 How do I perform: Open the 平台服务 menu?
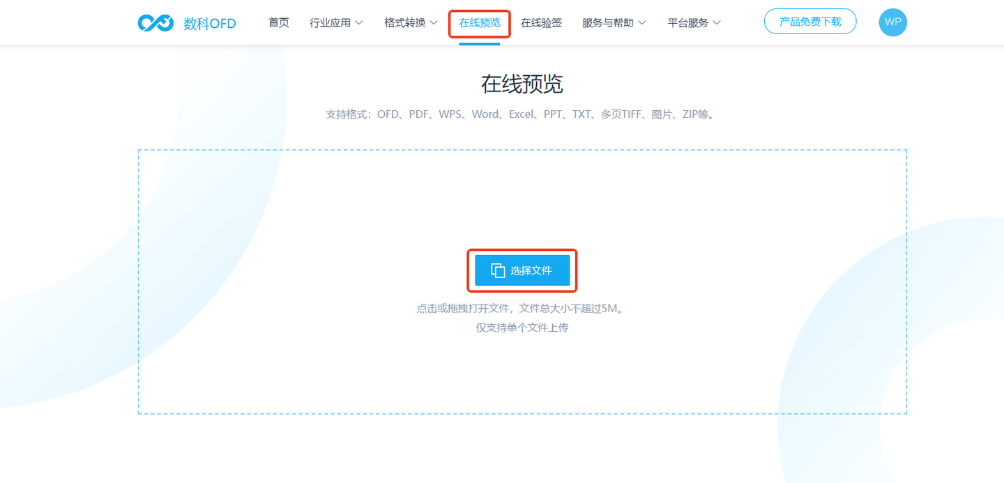690,22
